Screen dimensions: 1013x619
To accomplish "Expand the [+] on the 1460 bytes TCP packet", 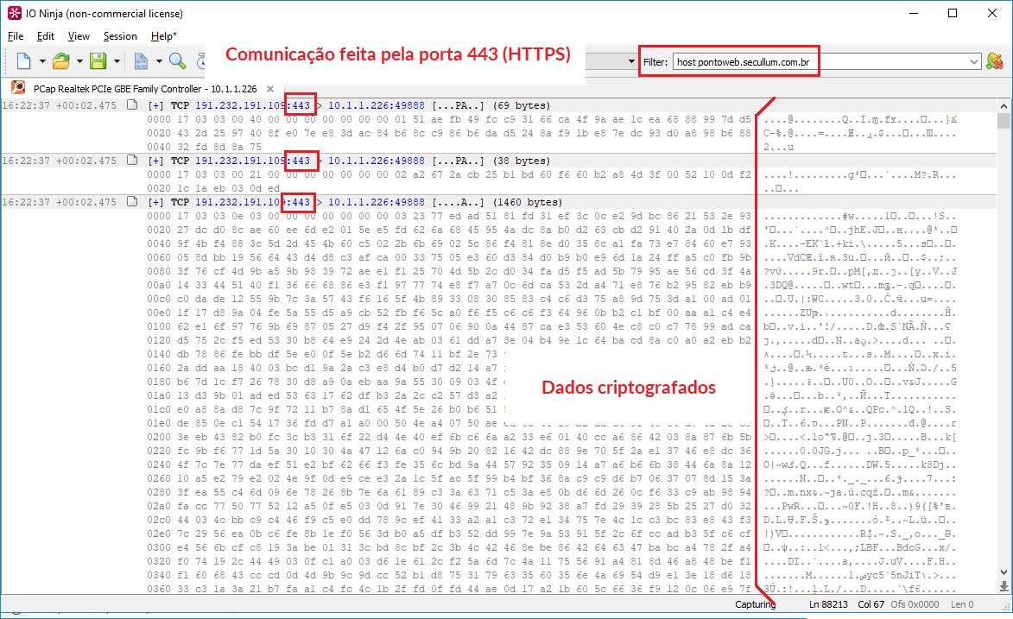I will (156, 202).
